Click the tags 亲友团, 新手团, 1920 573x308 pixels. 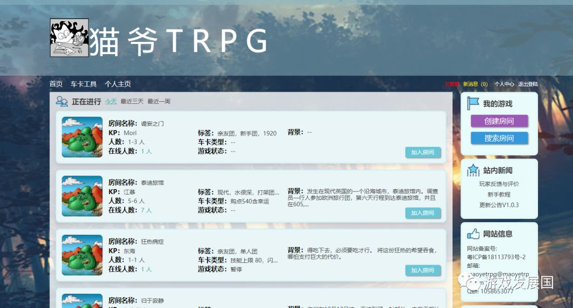click(247, 134)
